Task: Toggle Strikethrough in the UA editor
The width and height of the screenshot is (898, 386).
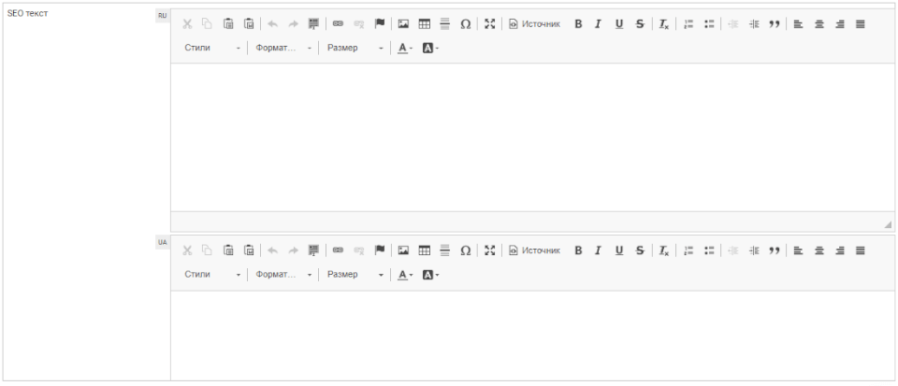Action: click(x=639, y=250)
